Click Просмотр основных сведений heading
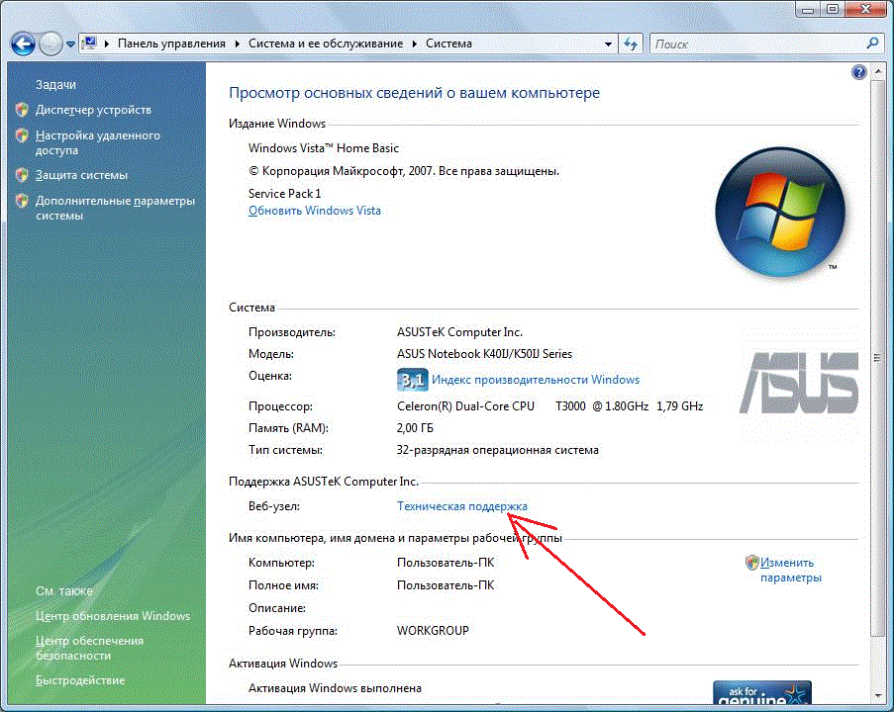 click(414, 93)
